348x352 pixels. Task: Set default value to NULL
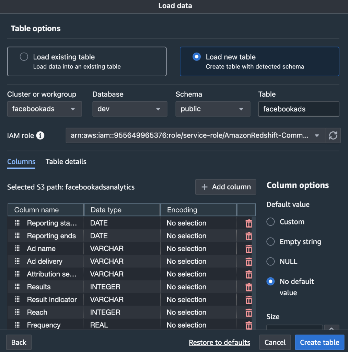[270, 262]
